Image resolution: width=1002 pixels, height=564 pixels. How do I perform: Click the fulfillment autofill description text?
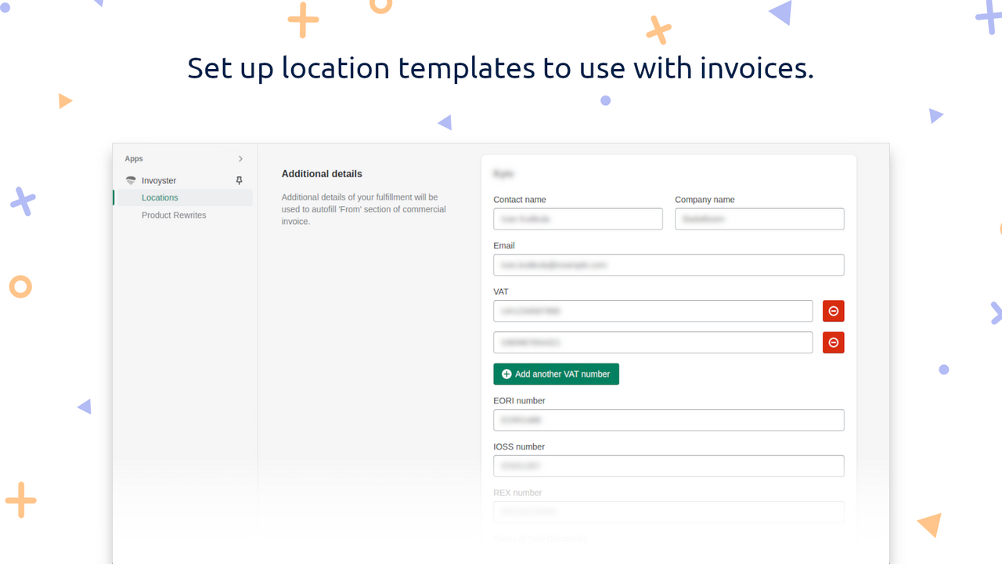point(363,209)
